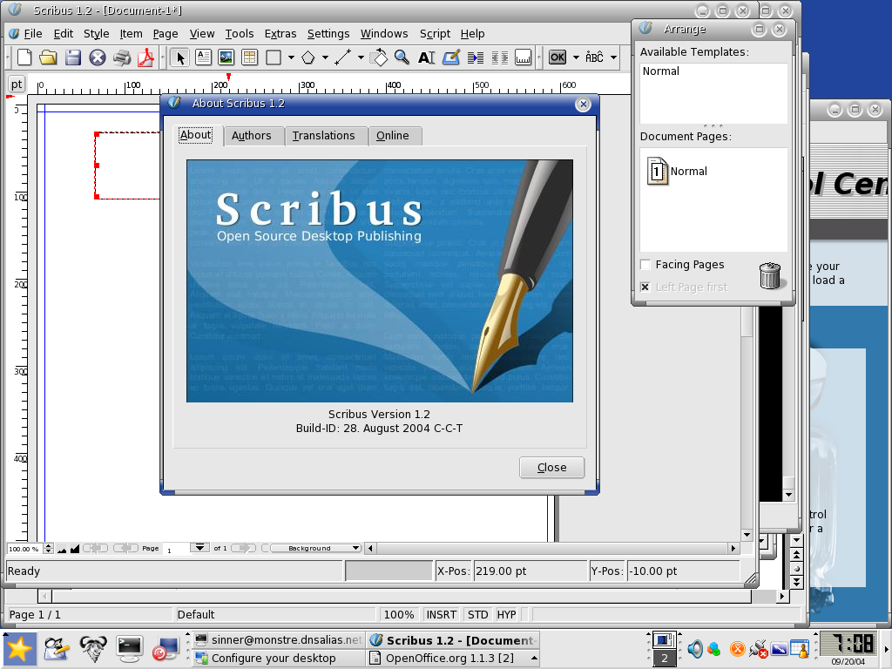Save the document using the floppy disk icon

pyautogui.click(x=73, y=57)
